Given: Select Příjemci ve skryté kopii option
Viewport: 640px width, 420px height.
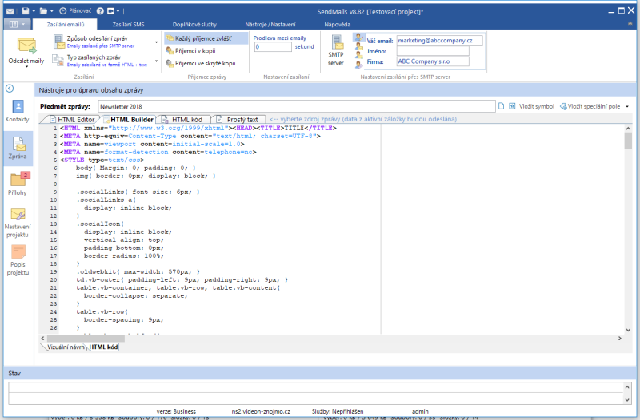Looking at the screenshot, I should (205, 62).
